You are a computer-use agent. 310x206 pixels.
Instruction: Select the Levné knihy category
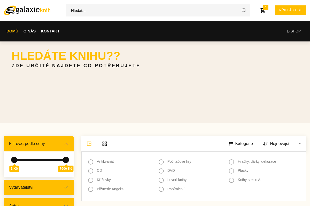(x=161, y=180)
